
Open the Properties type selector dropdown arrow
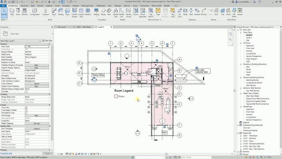(52, 34)
